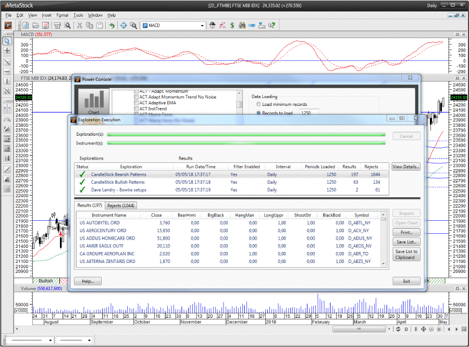
Task: Open the Tools menu
Action: (78, 15)
